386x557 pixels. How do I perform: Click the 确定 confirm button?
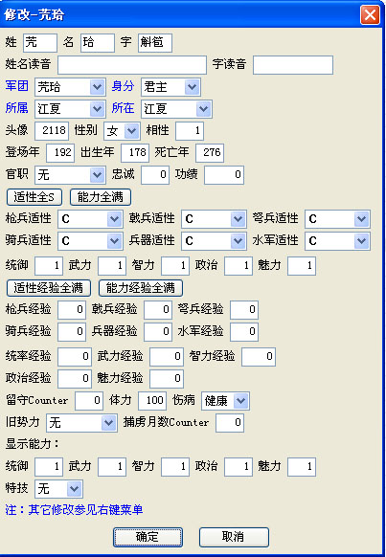pyautogui.click(x=148, y=537)
